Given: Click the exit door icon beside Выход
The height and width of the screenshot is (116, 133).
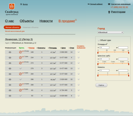Looking at the screenshot, I should pyautogui.click(x=21, y=4).
